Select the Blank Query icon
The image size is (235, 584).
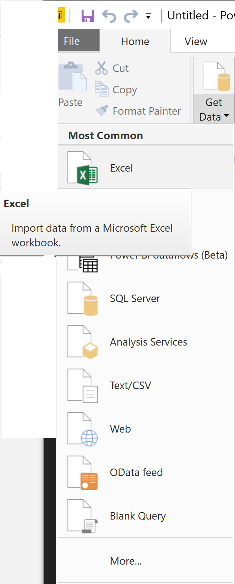pyautogui.click(x=82, y=516)
